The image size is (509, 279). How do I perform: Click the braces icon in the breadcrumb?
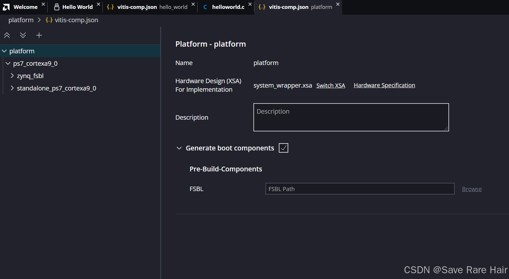click(49, 20)
